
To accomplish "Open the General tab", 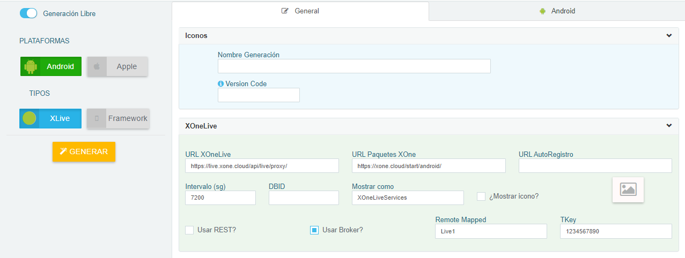I will pyautogui.click(x=300, y=11).
